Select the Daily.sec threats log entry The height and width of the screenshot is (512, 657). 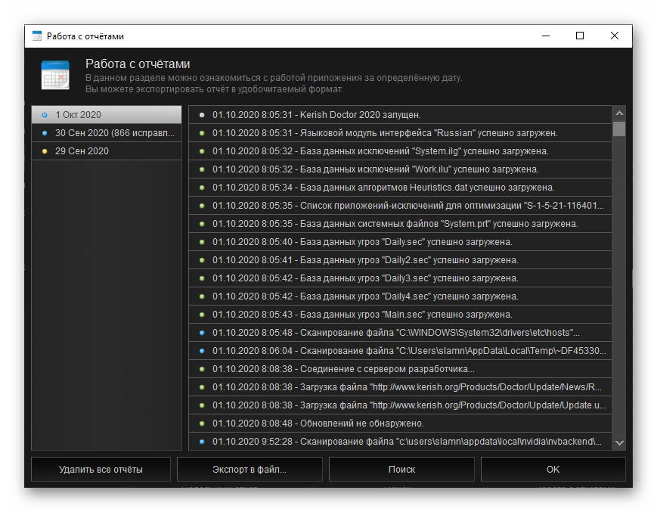pyautogui.click(x=400, y=242)
